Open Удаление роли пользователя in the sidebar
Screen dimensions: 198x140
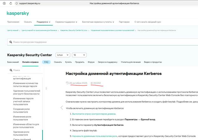click(21, 133)
